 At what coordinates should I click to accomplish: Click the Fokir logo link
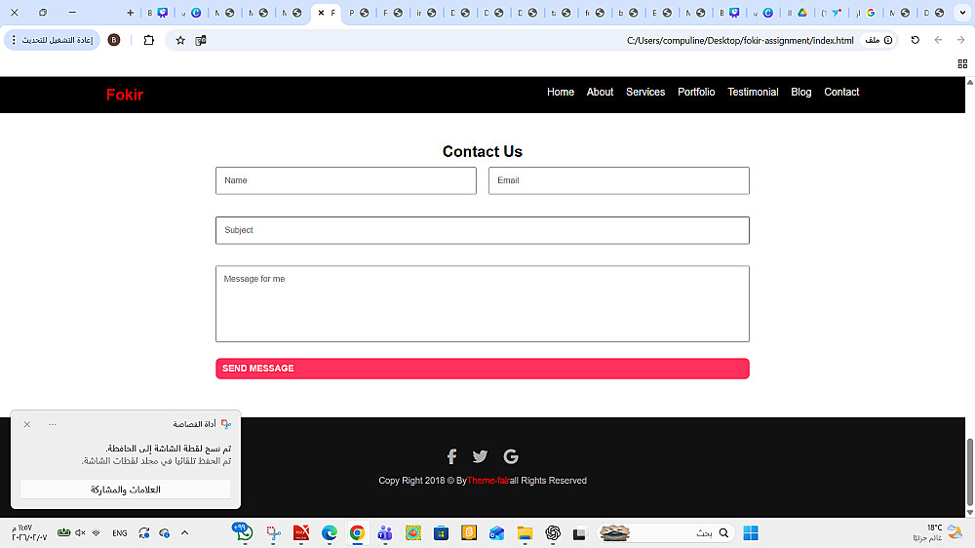tap(125, 96)
